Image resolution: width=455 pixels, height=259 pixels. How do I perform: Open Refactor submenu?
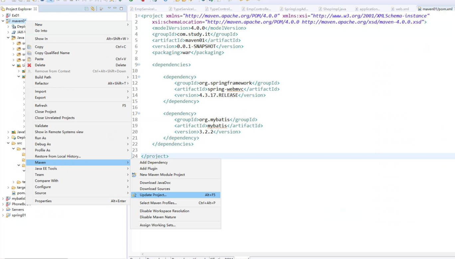point(78,83)
